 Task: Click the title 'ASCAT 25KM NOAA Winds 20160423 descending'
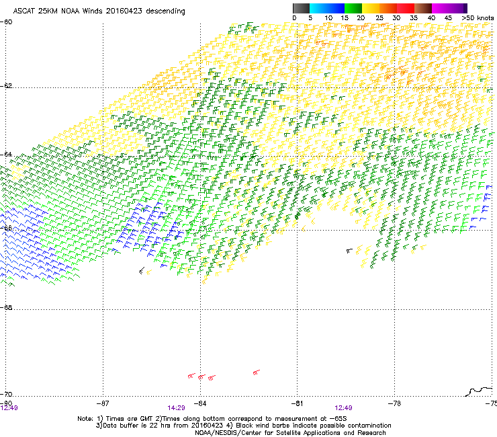point(99,11)
